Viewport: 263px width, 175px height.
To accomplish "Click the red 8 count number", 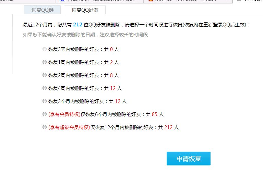I will point(111,75).
